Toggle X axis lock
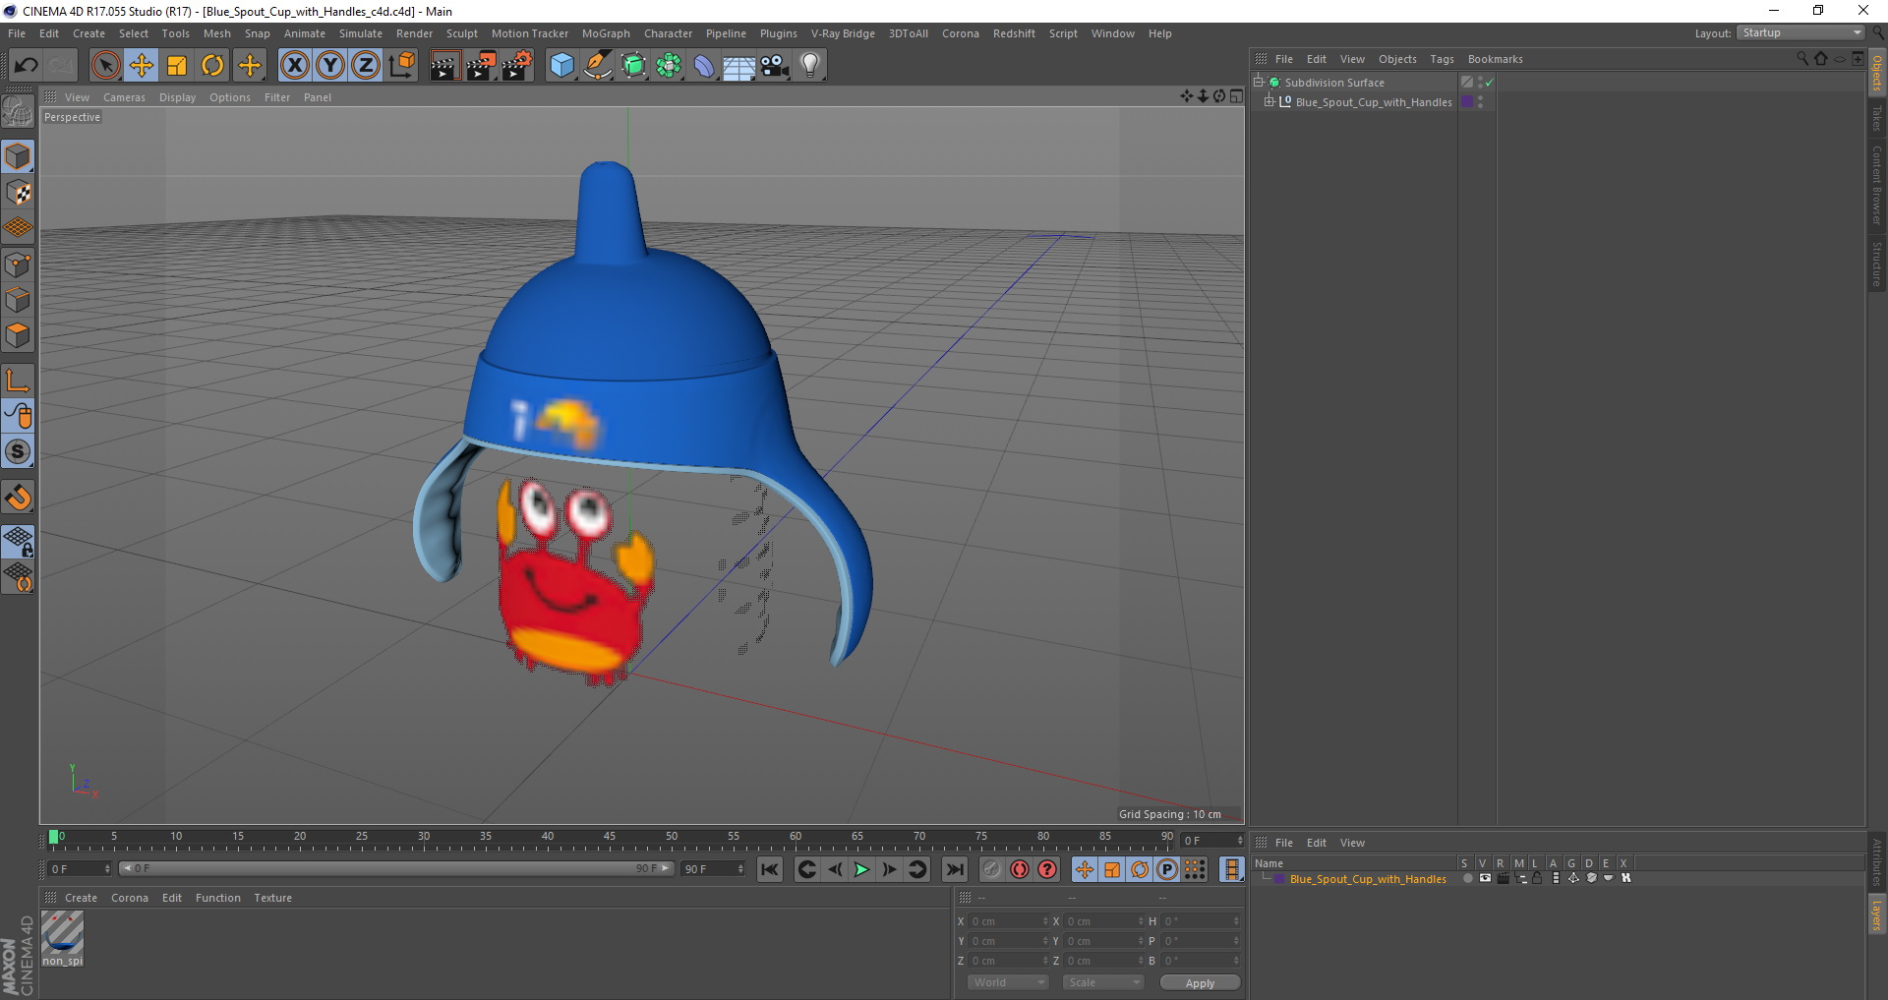 pos(294,66)
